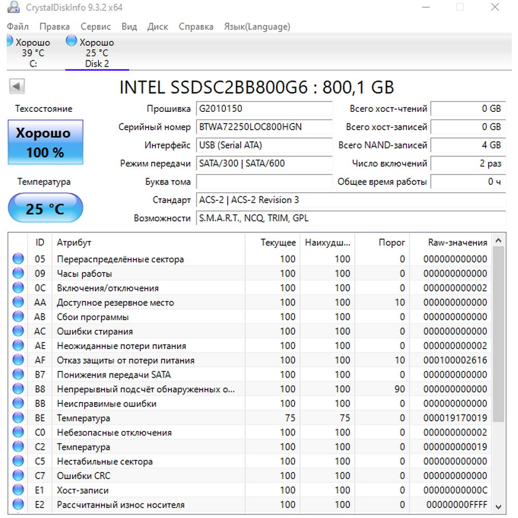The width and height of the screenshot is (518, 518).
Task: Click status orb for attribute E1
Action: coord(18,490)
